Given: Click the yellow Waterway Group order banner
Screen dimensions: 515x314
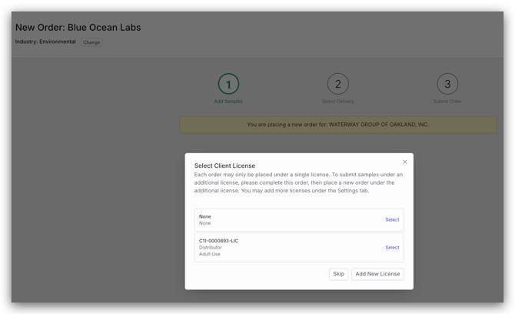Looking at the screenshot, I should pyautogui.click(x=337, y=124).
